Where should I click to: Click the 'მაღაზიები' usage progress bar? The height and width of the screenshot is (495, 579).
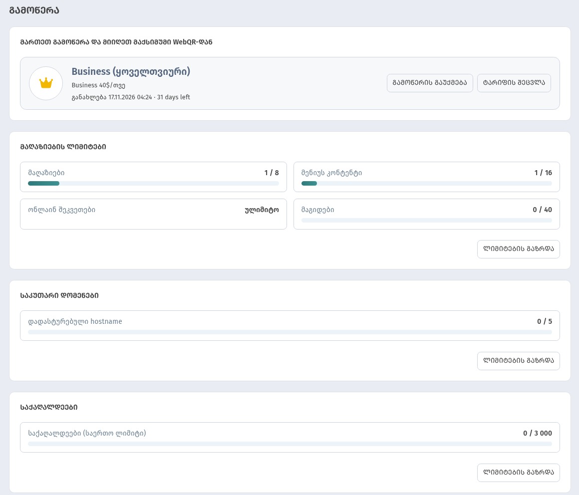[x=153, y=184]
